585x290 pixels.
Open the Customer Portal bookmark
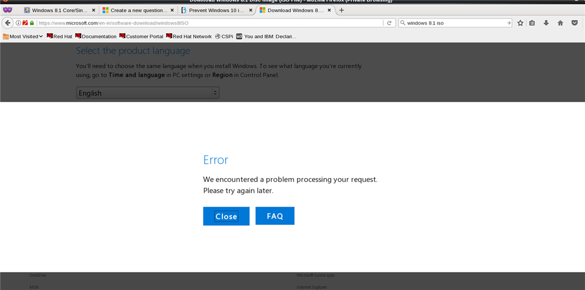click(x=141, y=37)
